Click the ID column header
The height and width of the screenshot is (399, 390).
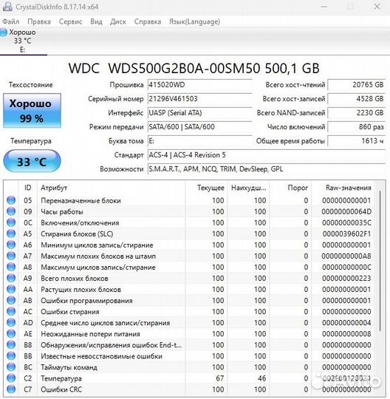coord(28,188)
